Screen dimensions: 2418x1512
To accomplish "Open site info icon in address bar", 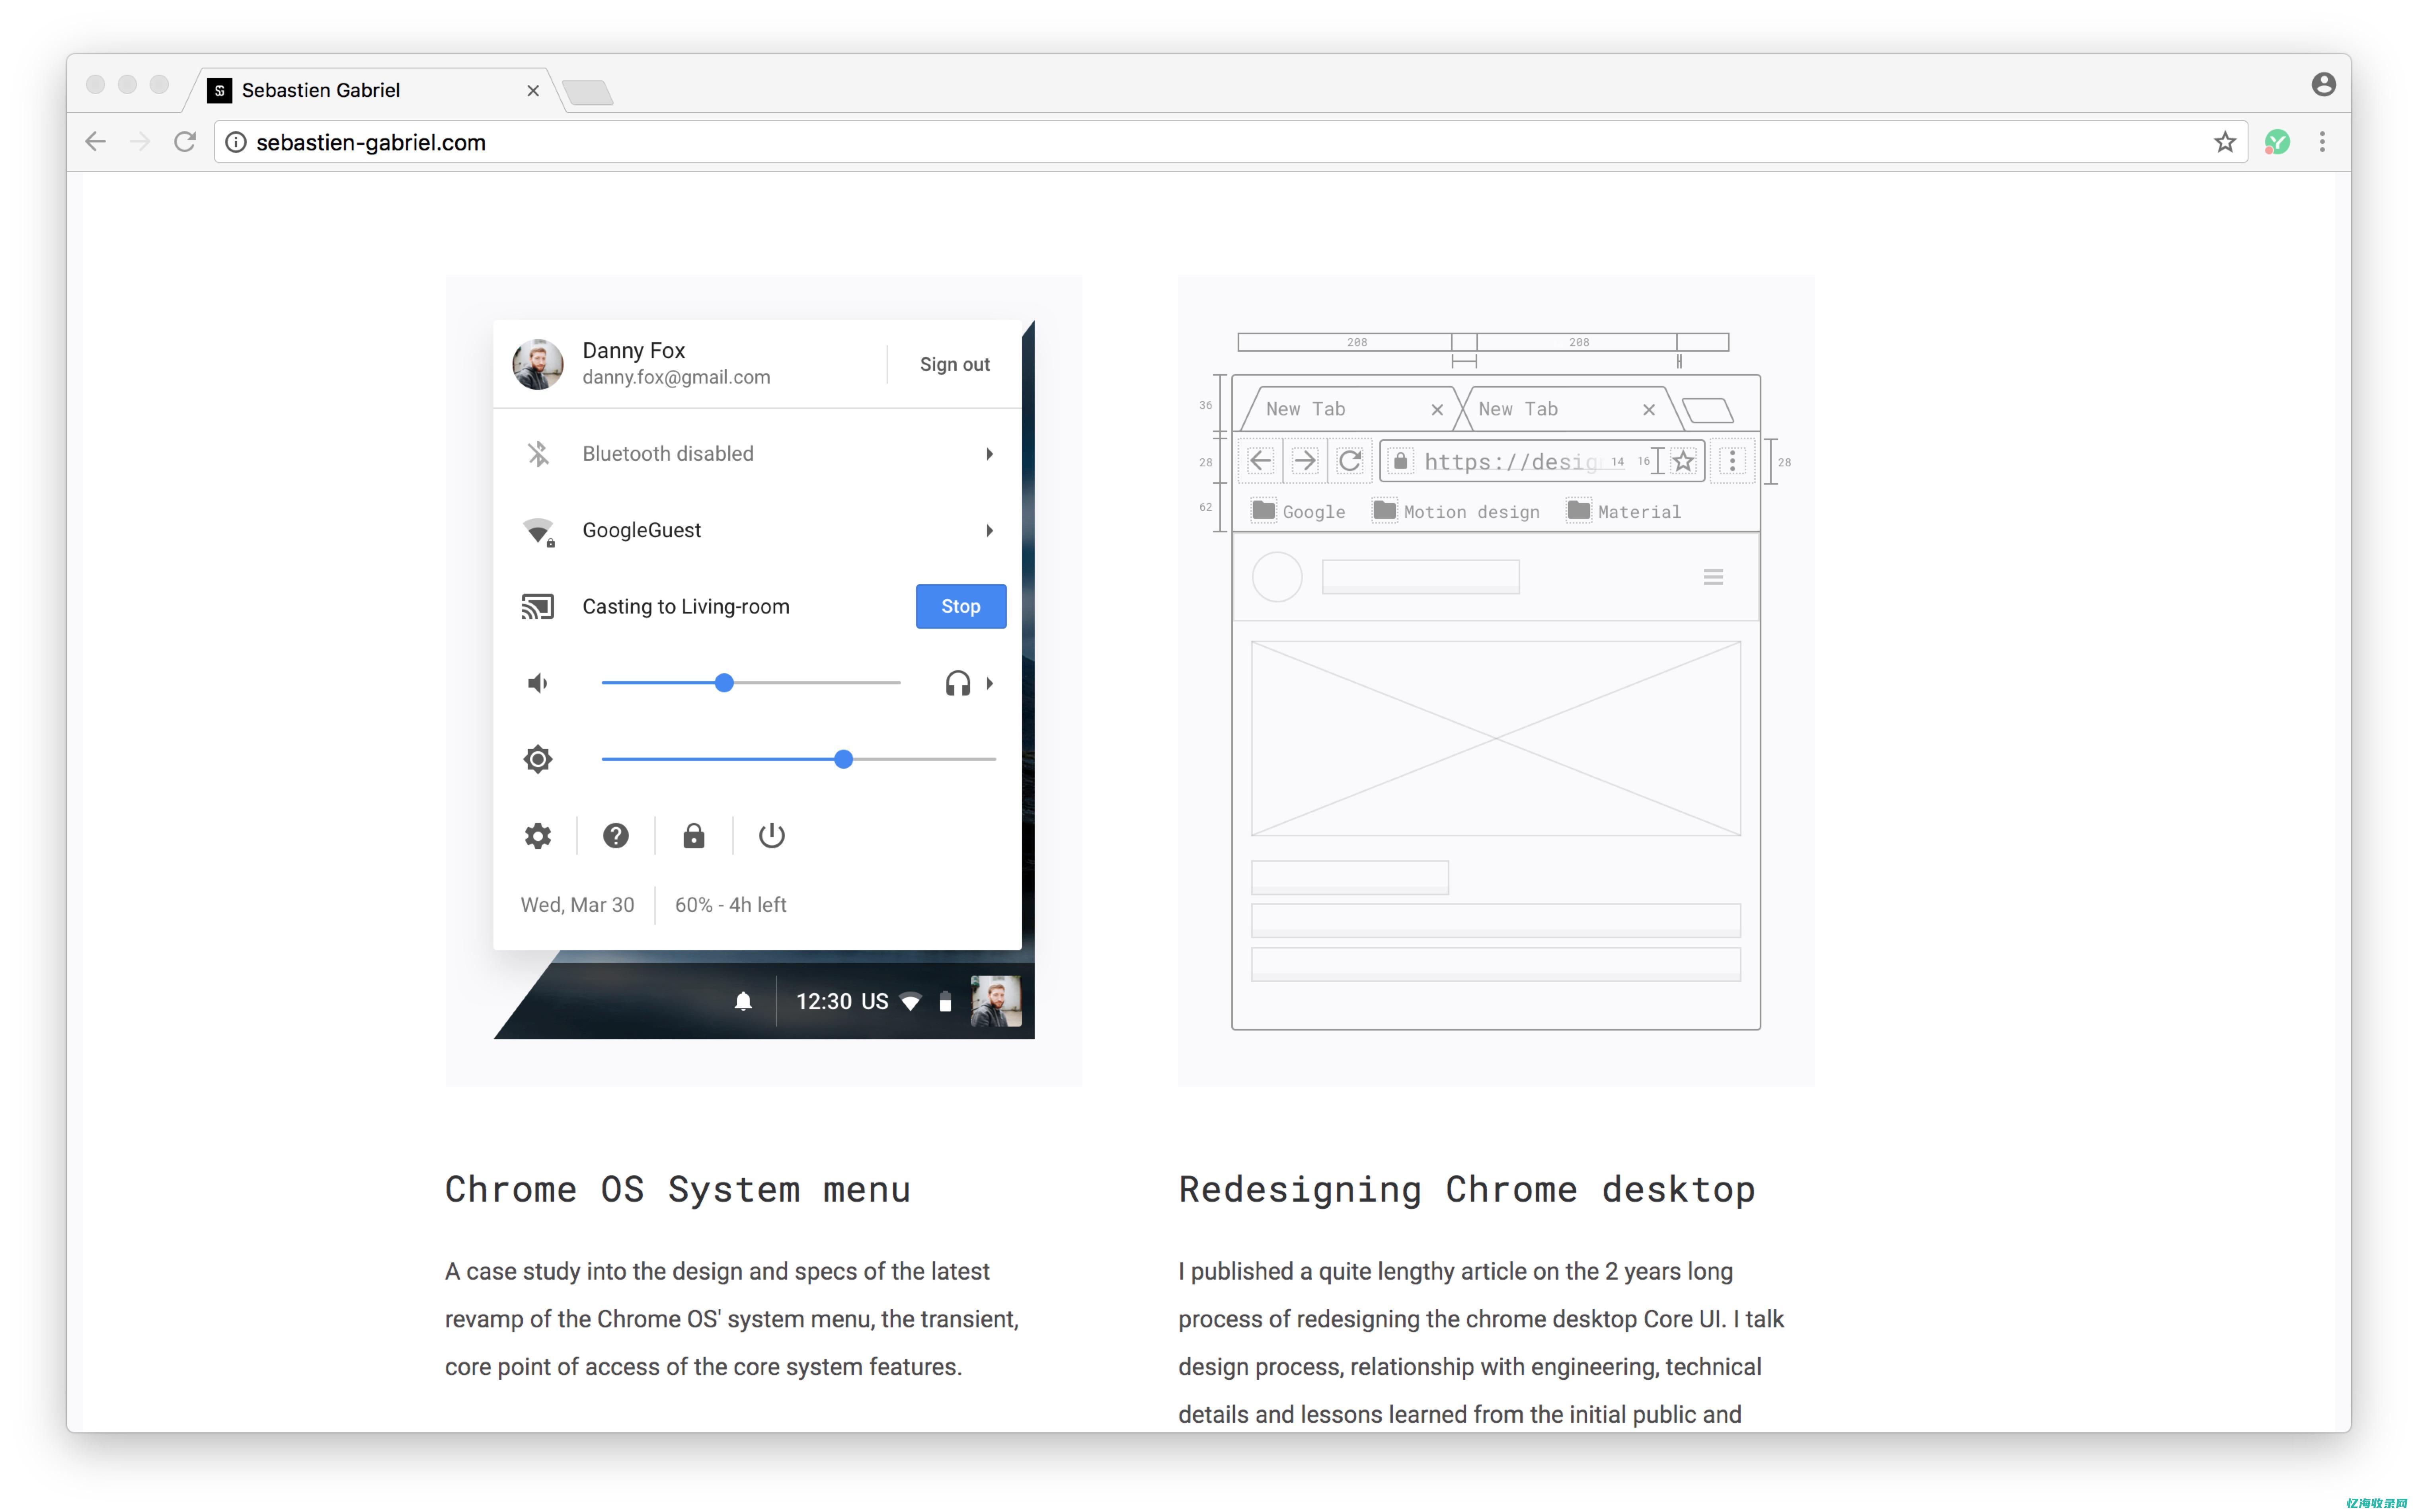I will 236,142.
